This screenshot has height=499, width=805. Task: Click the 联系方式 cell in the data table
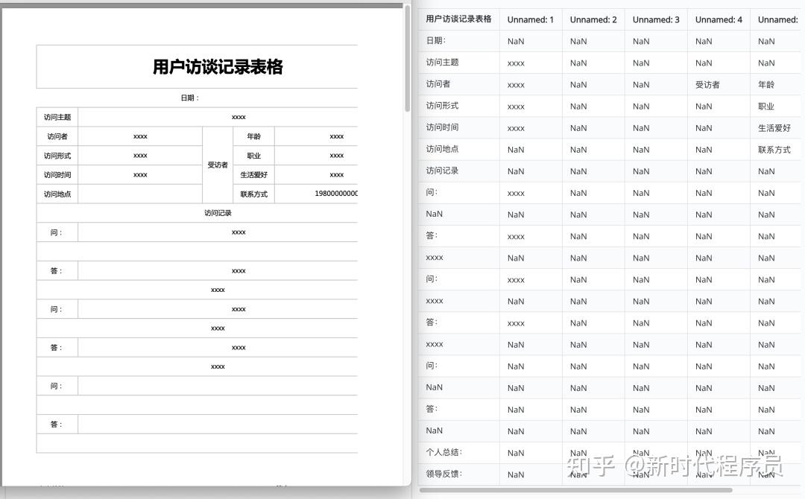click(774, 149)
